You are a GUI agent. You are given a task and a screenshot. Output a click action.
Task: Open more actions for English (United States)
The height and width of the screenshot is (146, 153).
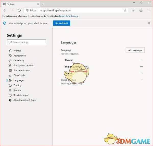(142, 66)
